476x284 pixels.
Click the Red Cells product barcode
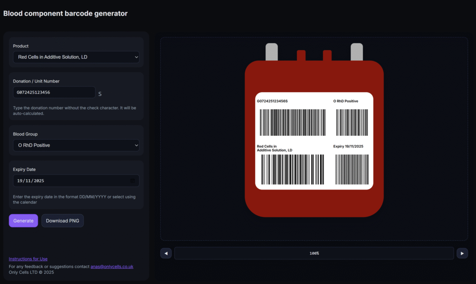click(293, 169)
